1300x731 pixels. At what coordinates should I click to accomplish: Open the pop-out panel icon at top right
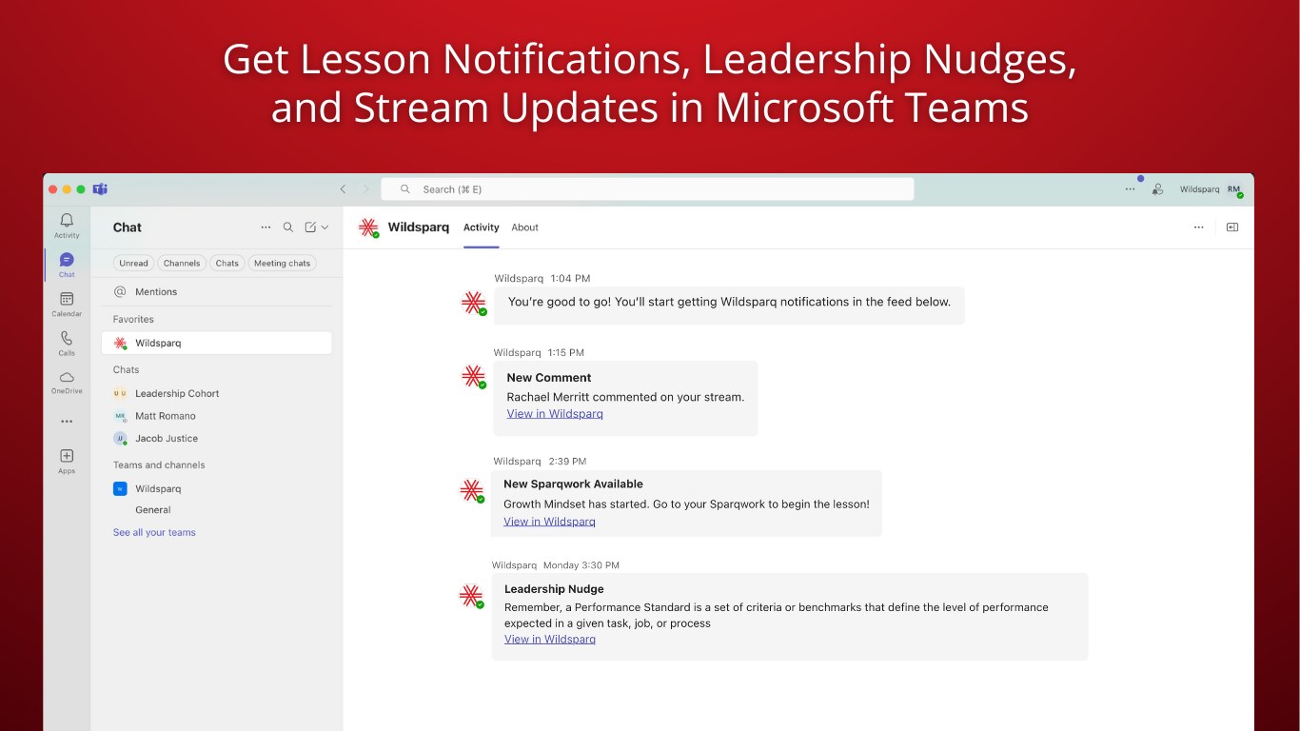(1232, 227)
